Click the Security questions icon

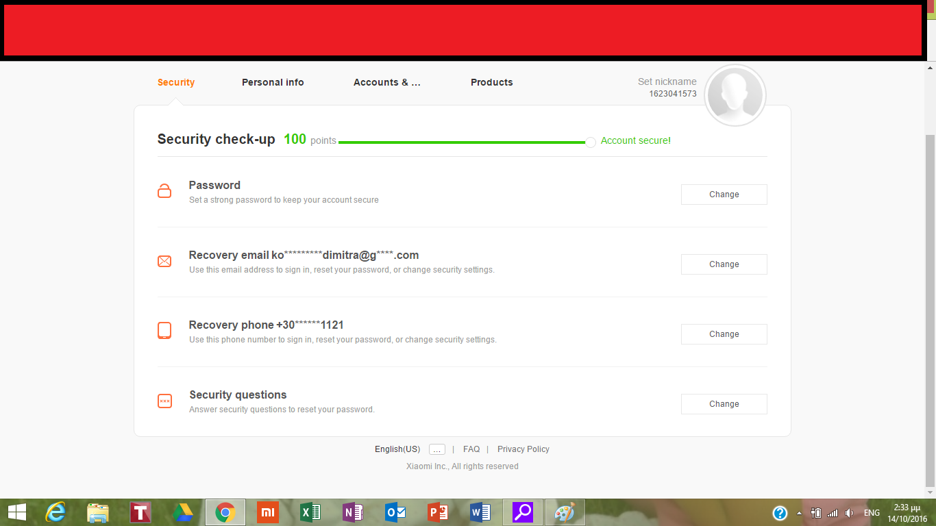click(164, 401)
